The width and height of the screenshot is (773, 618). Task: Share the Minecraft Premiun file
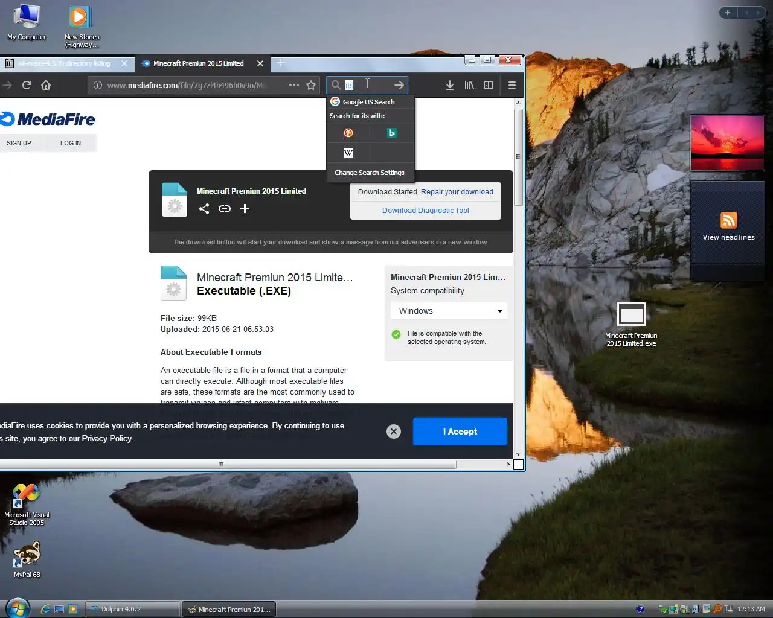coord(204,209)
